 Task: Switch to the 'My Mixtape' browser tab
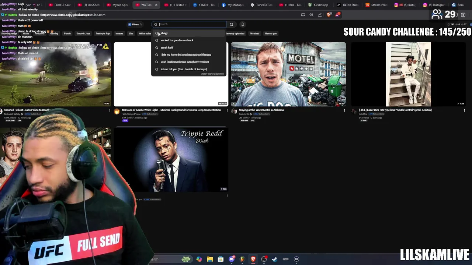point(233,5)
